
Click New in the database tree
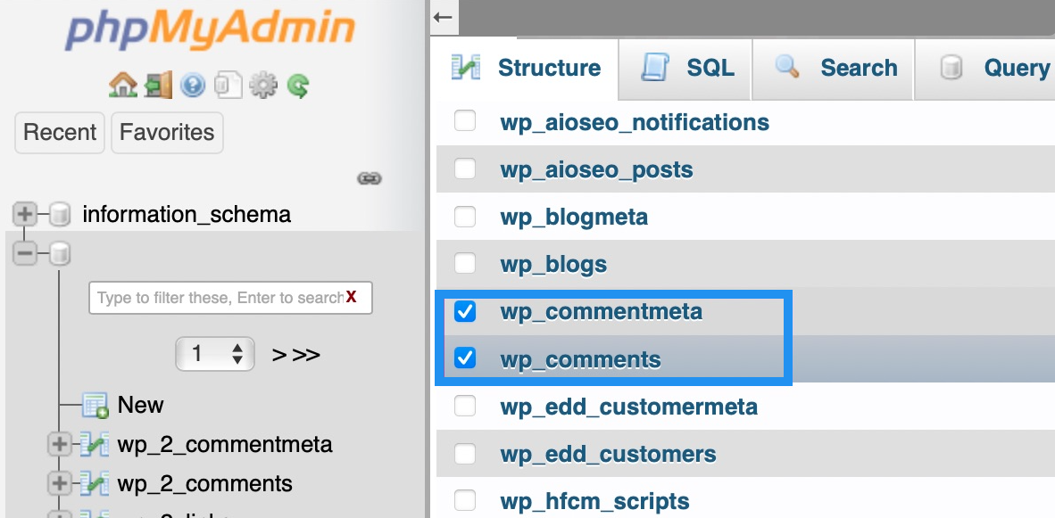coord(140,405)
